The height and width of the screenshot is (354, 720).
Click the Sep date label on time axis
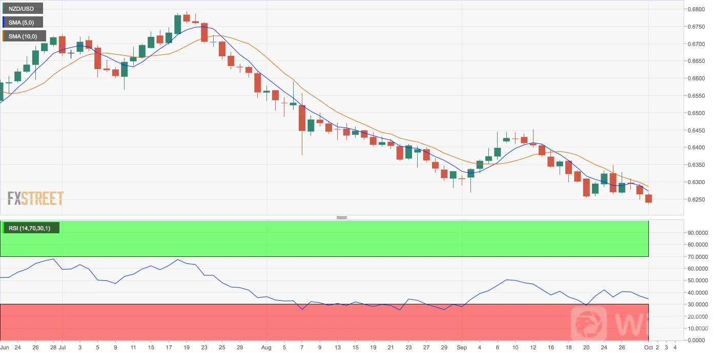coord(462,346)
